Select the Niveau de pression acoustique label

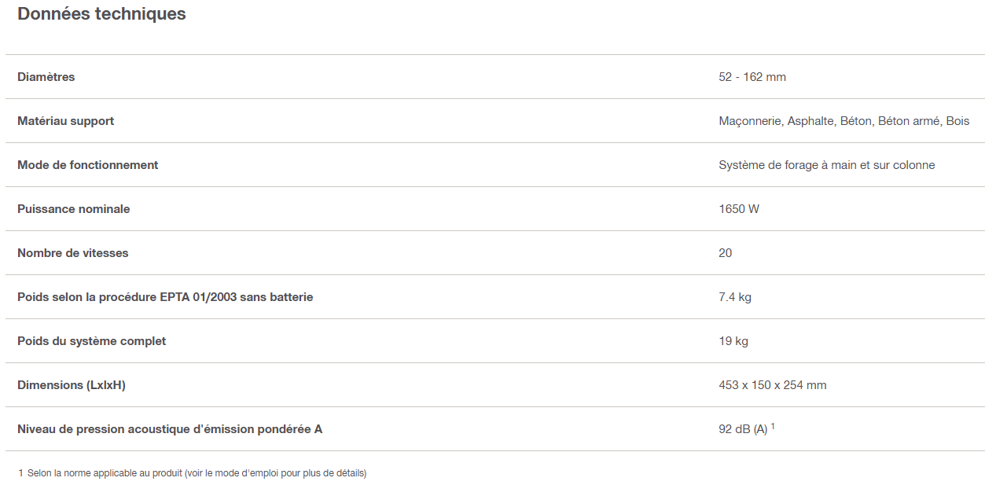pyautogui.click(x=170, y=429)
